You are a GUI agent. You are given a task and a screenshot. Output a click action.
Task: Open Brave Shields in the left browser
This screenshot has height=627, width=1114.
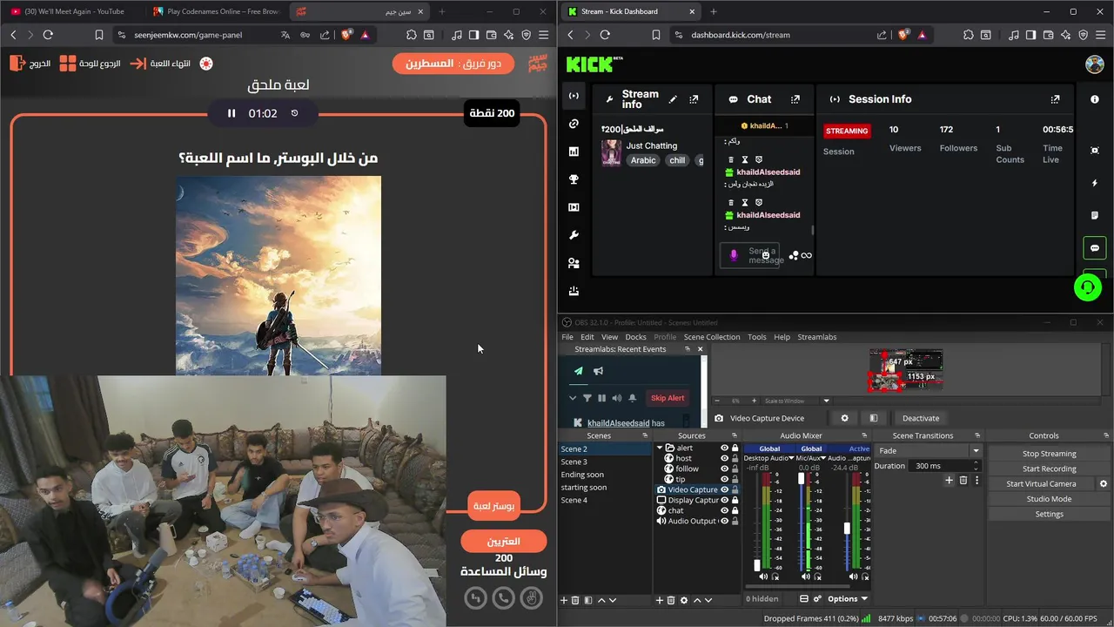[x=346, y=35]
